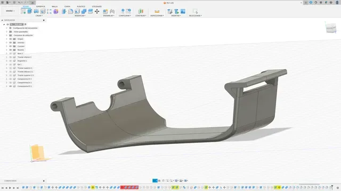Click the Joint icon in Ensamblar

pos(112,11)
